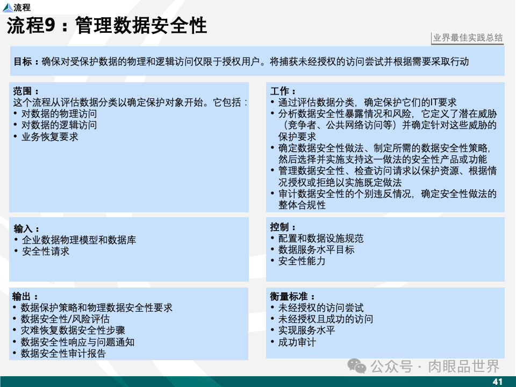Click the bullet 对数据的物理访问
The image size is (516, 387).
pyautogui.click(x=59, y=114)
